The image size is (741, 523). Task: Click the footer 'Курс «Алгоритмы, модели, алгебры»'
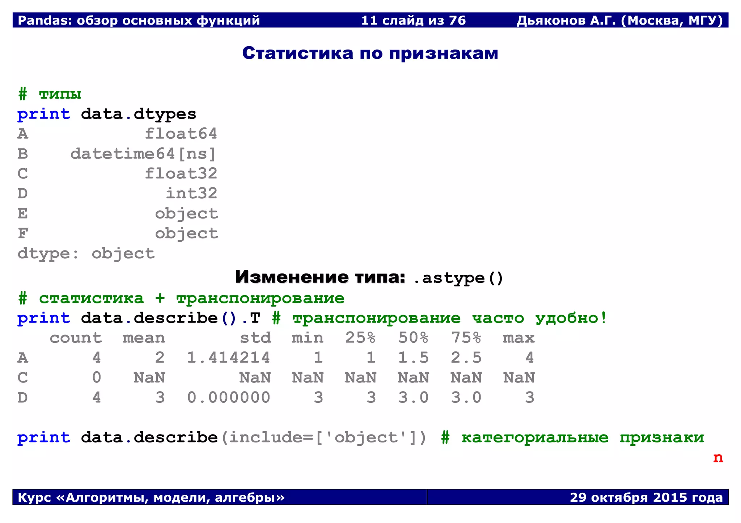tap(151, 497)
